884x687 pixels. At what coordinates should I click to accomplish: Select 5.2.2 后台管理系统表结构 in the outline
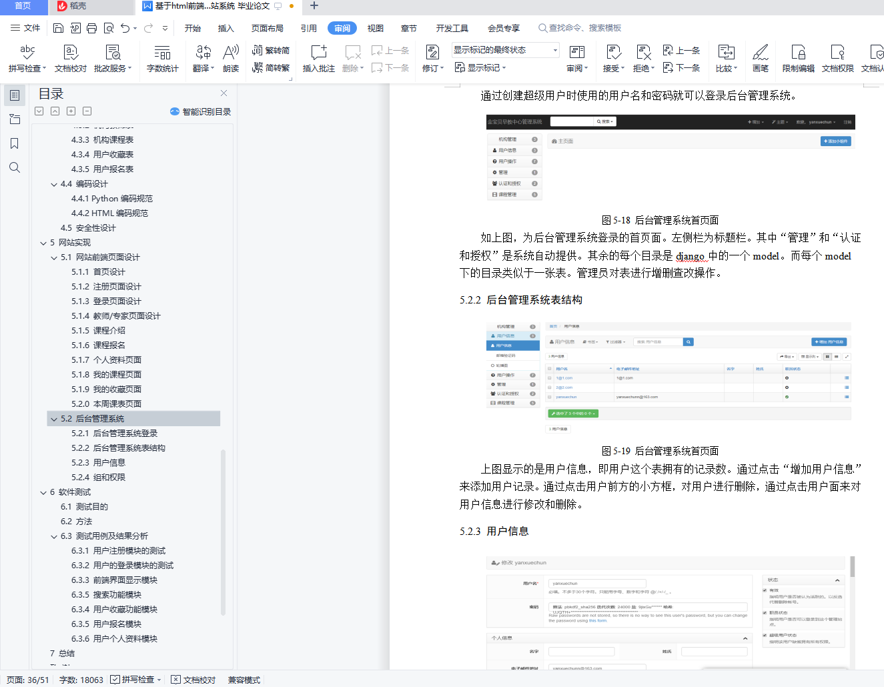click(x=119, y=448)
